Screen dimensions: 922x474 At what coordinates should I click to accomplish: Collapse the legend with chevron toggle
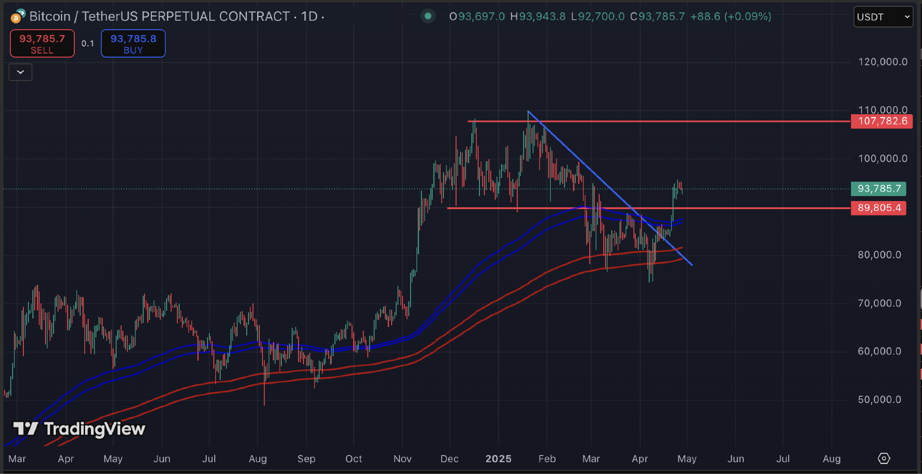click(x=20, y=72)
